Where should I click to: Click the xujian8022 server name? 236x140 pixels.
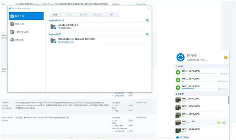[55, 34]
